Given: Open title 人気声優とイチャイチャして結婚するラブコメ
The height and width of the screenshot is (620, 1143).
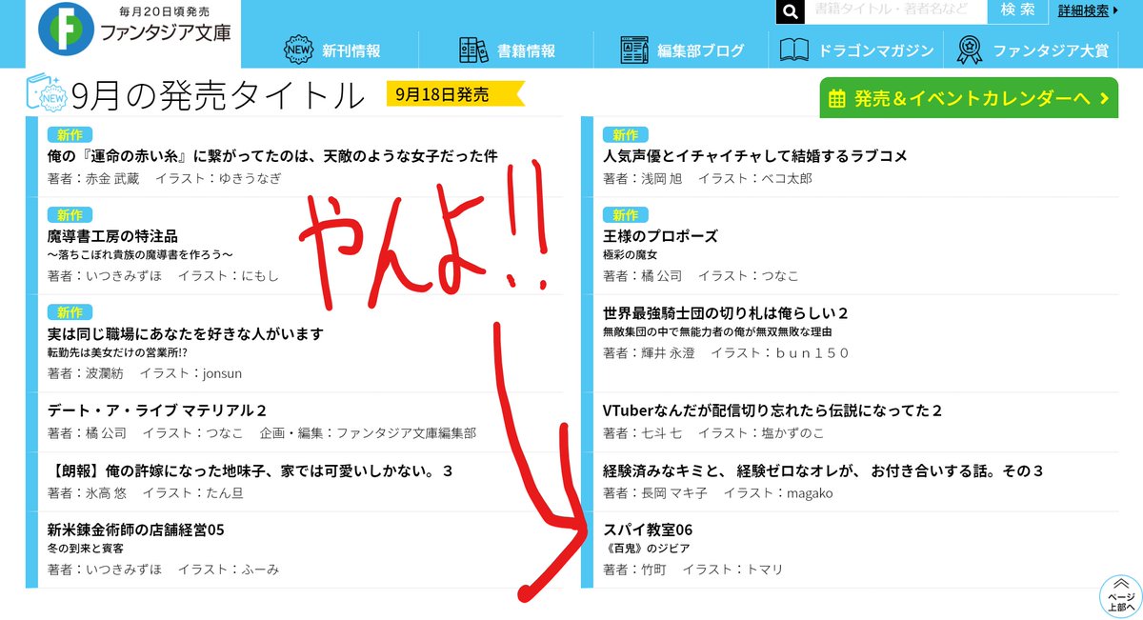Looking at the screenshot, I should coord(755,156).
